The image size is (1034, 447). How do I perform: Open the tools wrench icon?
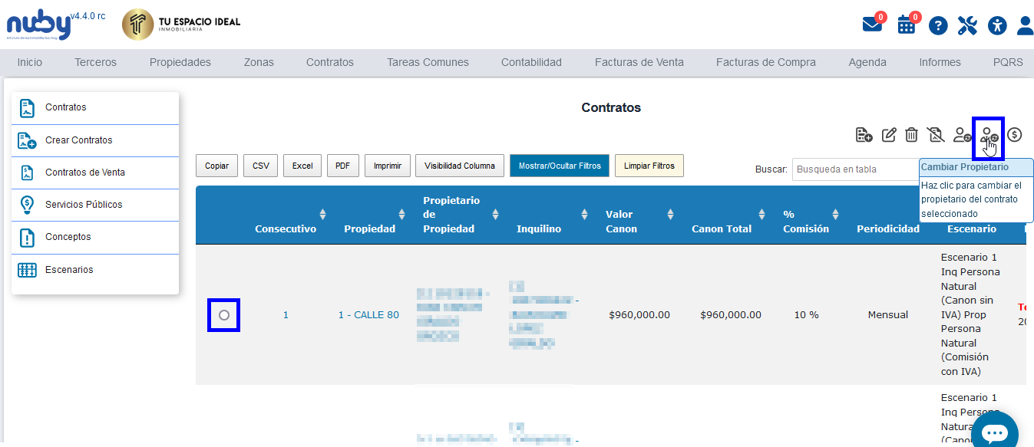[x=967, y=25]
